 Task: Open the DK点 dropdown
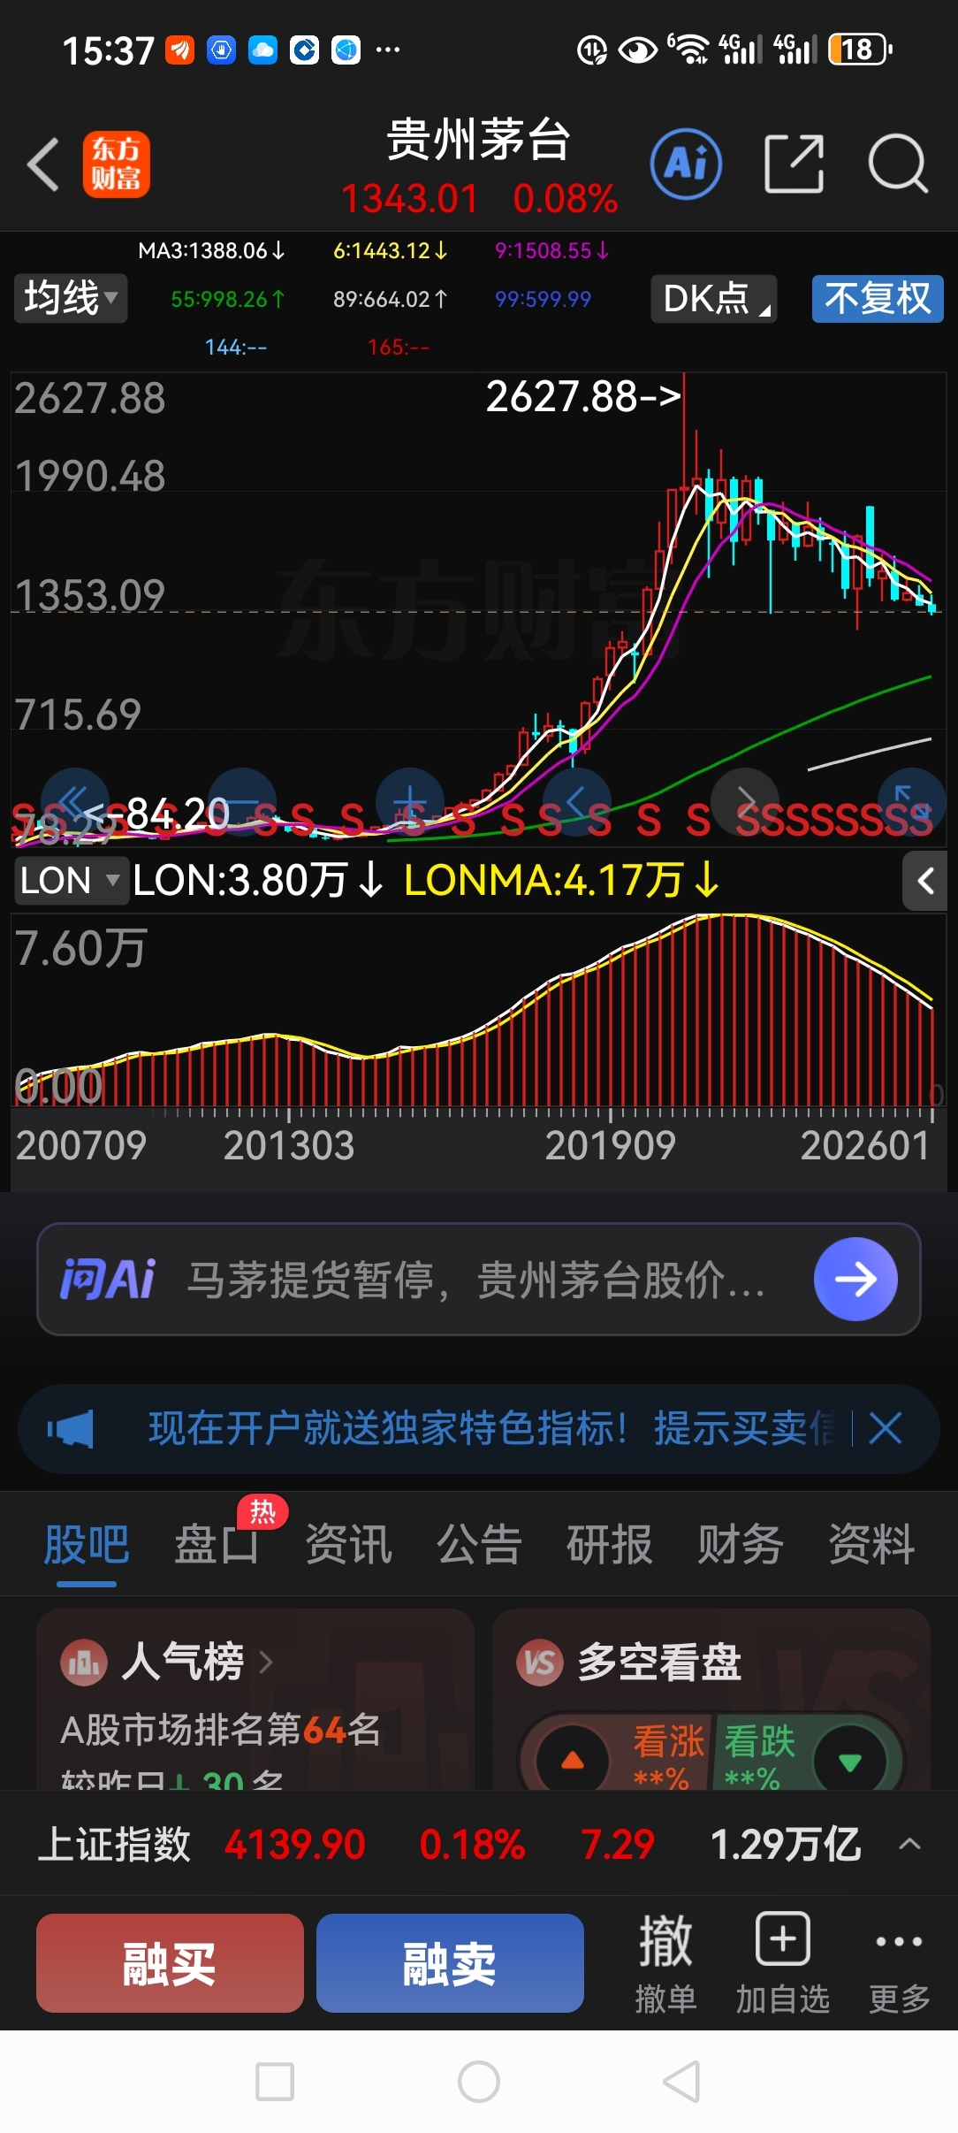point(714,298)
